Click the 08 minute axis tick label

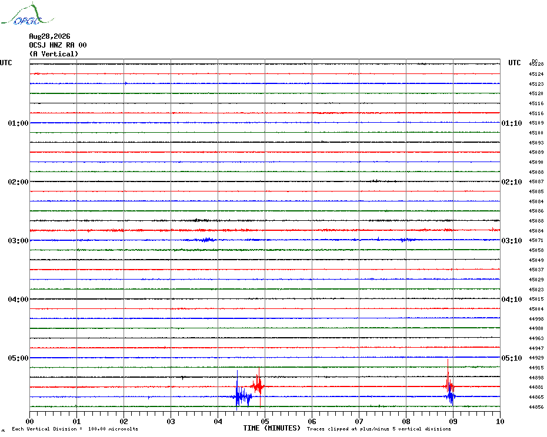point(406,421)
